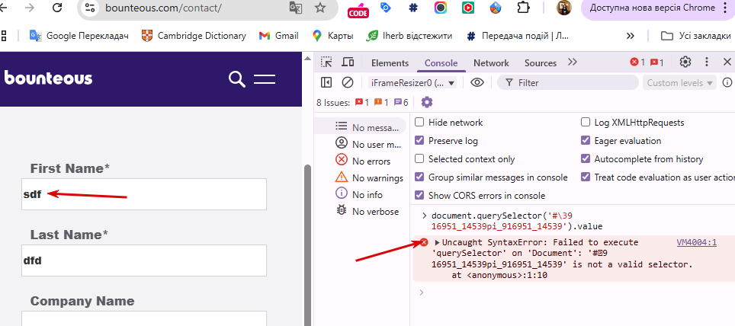This screenshot has height=326, width=735.
Task: Open the dark hash extension icon
Action: click(413, 8)
